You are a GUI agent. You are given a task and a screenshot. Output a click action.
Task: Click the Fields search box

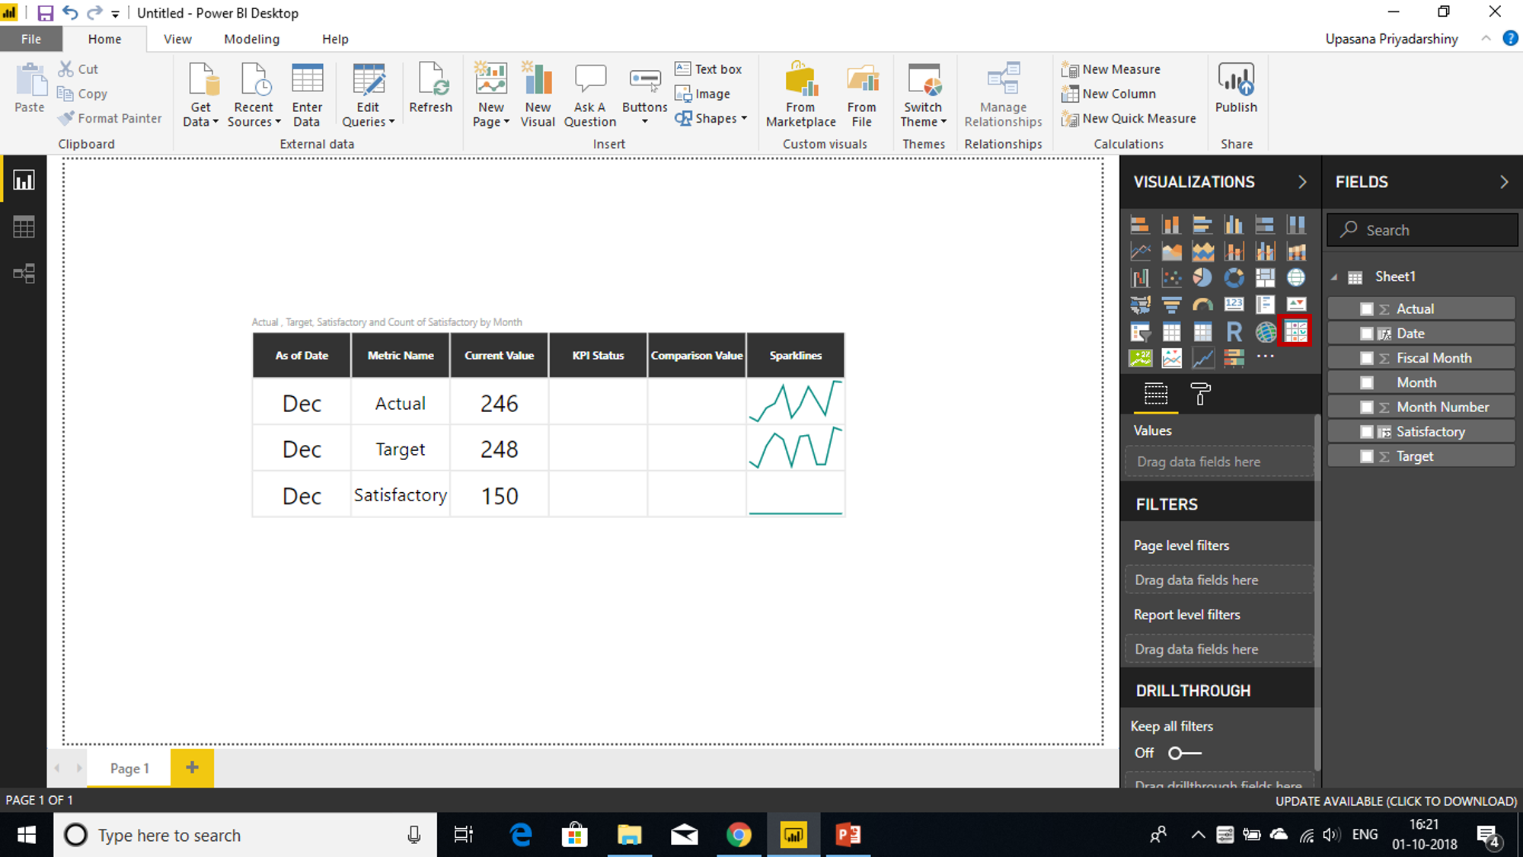tap(1422, 230)
